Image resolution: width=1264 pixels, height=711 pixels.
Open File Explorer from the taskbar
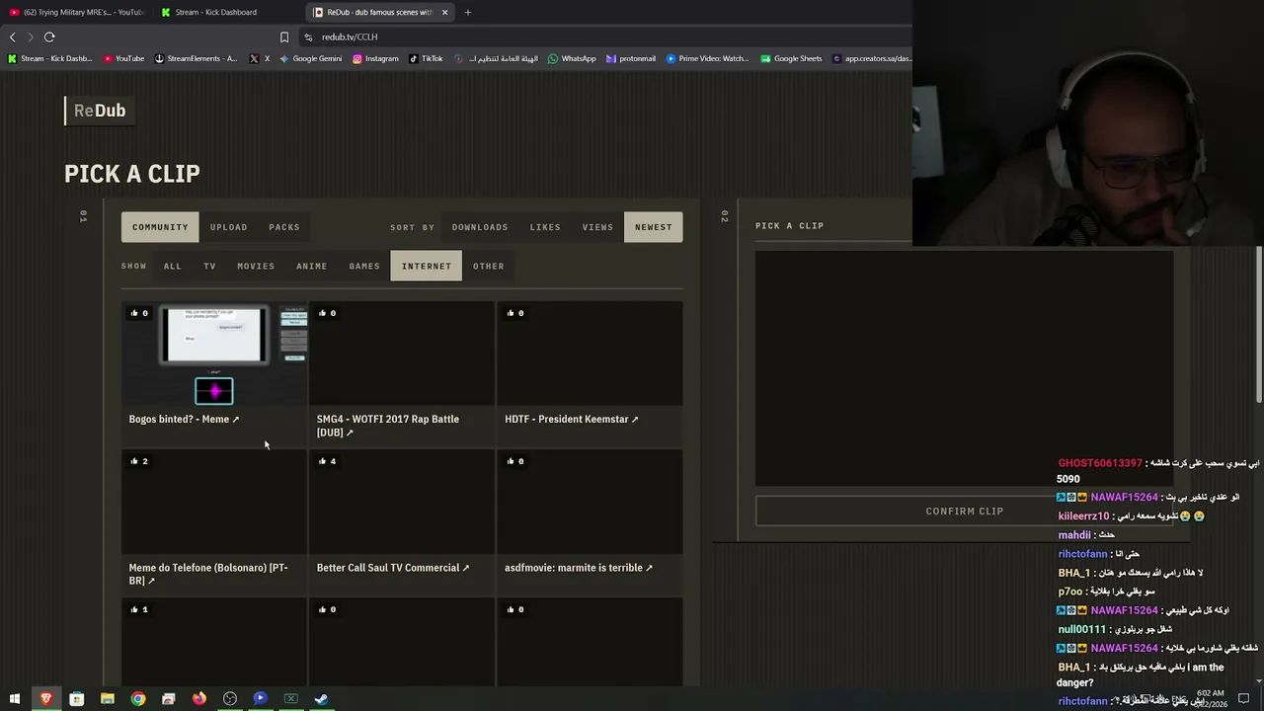[107, 699]
